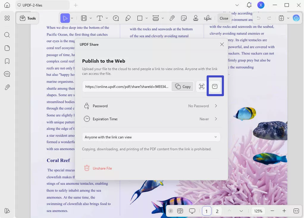Pick the Highlighter annotation tool

tap(128, 18)
